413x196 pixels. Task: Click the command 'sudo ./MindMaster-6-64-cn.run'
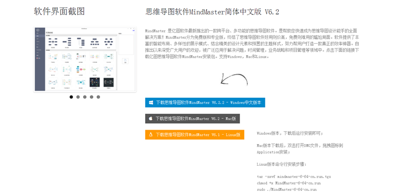click(287, 189)
